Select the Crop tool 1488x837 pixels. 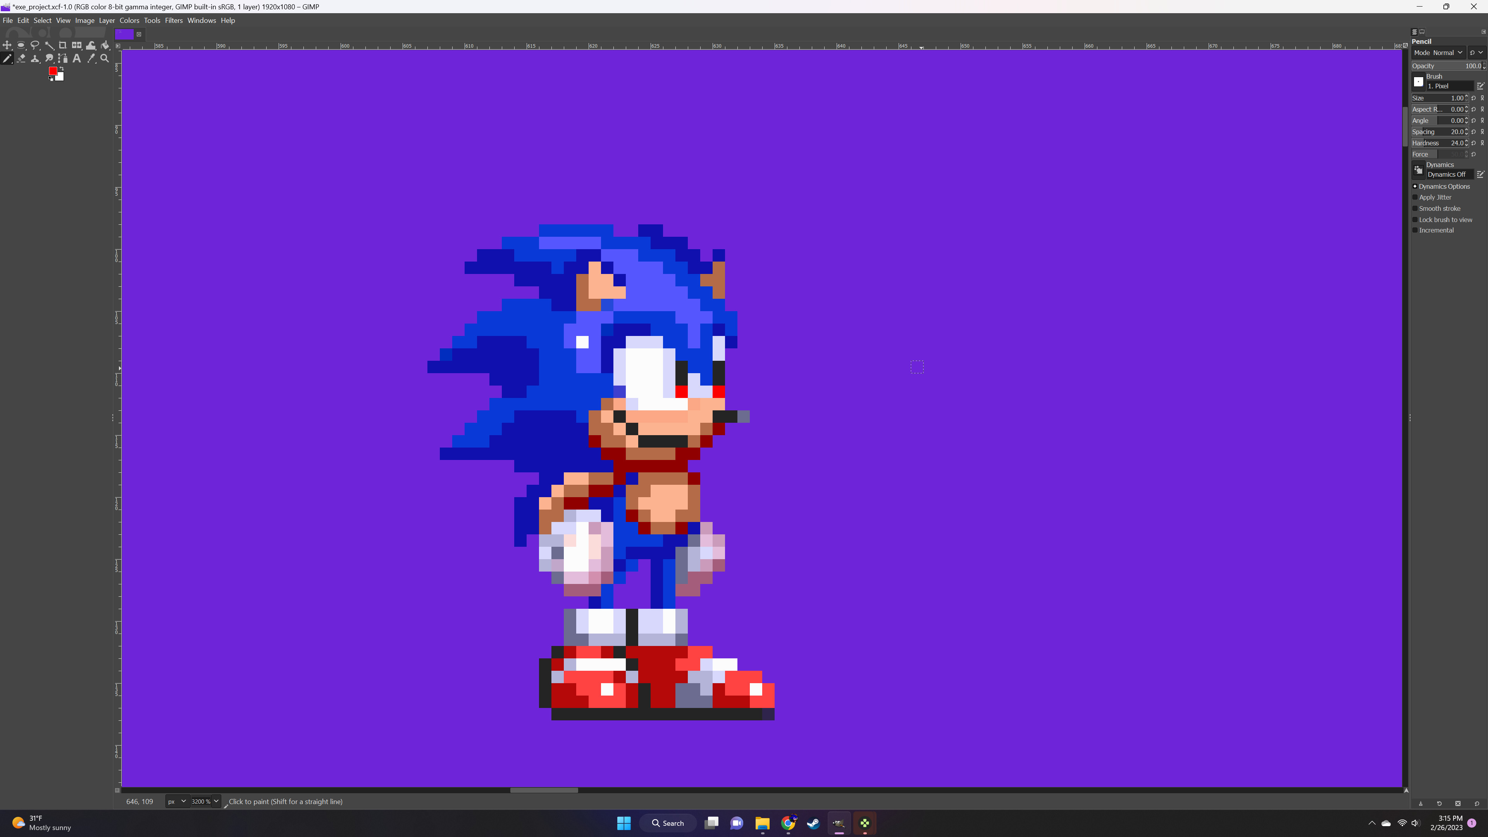[x=62, y=45]
